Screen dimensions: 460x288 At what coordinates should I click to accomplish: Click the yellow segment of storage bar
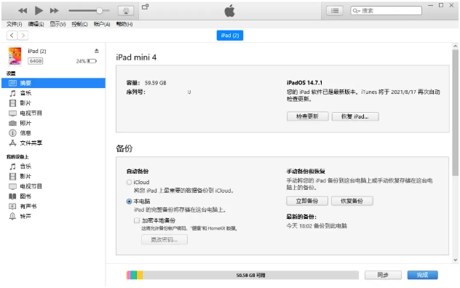pos(140,275)
